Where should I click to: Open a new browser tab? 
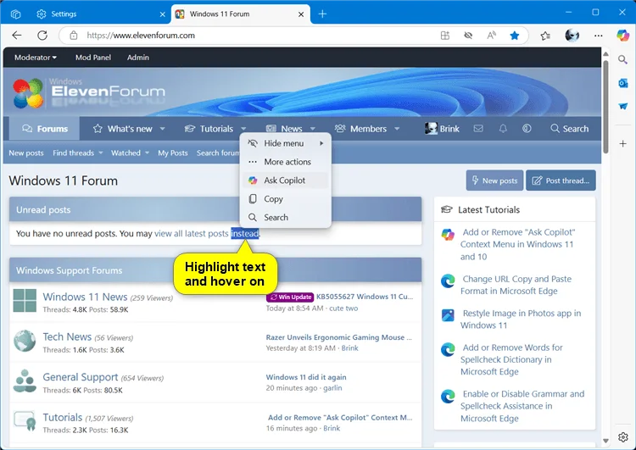pos(322,14)
